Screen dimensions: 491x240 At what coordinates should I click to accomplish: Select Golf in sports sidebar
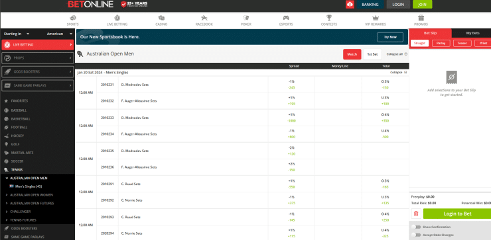point(15,144)
